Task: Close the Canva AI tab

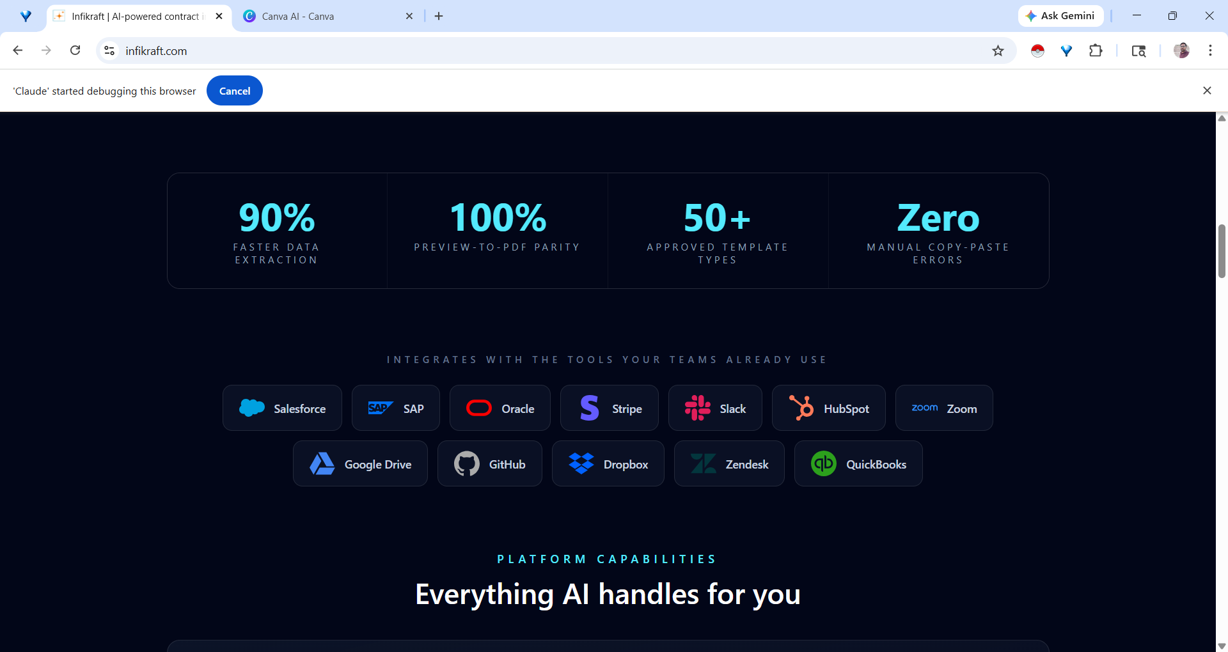Action: pos(409,16)
